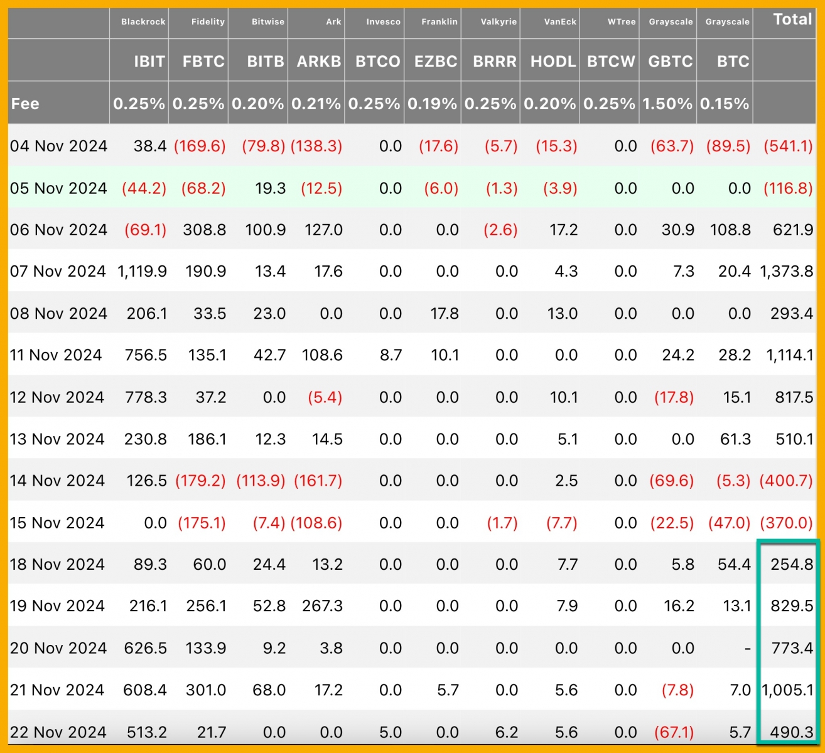The image size is (825, 753).
Task: Click the 22 Nov 2024 row date
Action: coord(58,732)
